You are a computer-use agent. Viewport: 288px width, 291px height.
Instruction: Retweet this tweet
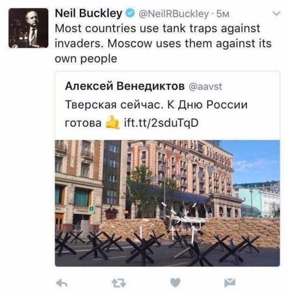[119, 283]
